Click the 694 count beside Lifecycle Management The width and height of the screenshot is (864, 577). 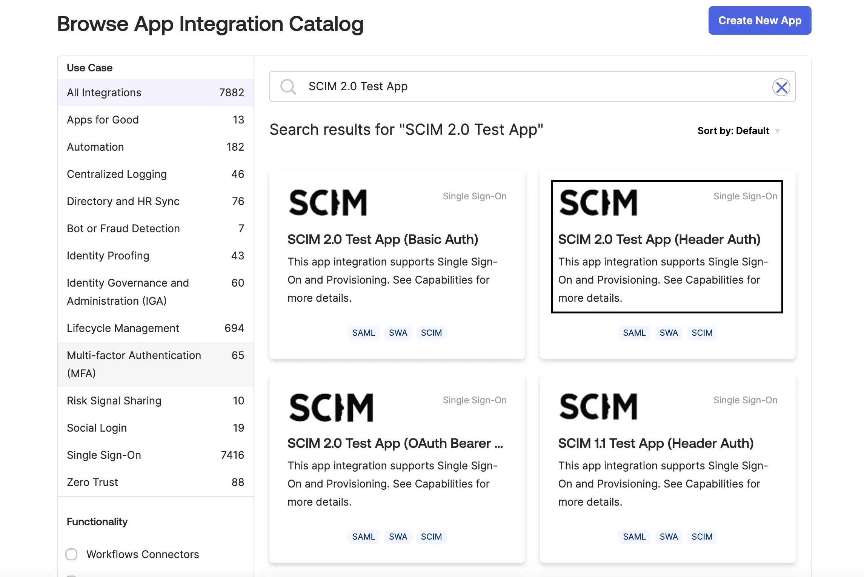click(x=234, y=328)
